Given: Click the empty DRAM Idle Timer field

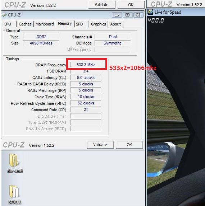Looking at the screenshot, I should 86,116.
